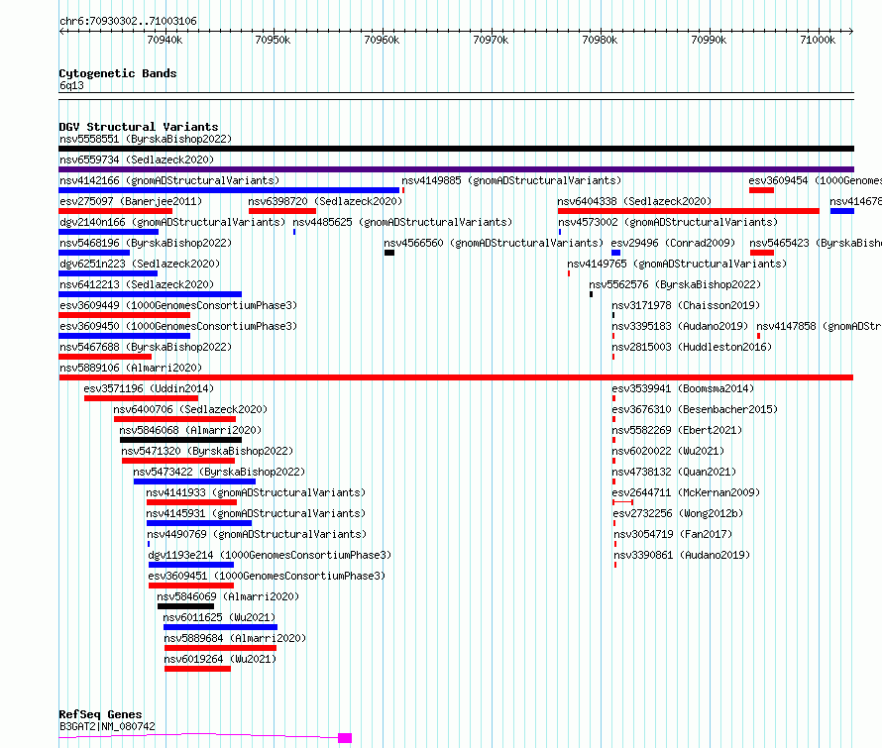Open nsv3171978 (Chaisson2019) label

click(x=686, y=305)
